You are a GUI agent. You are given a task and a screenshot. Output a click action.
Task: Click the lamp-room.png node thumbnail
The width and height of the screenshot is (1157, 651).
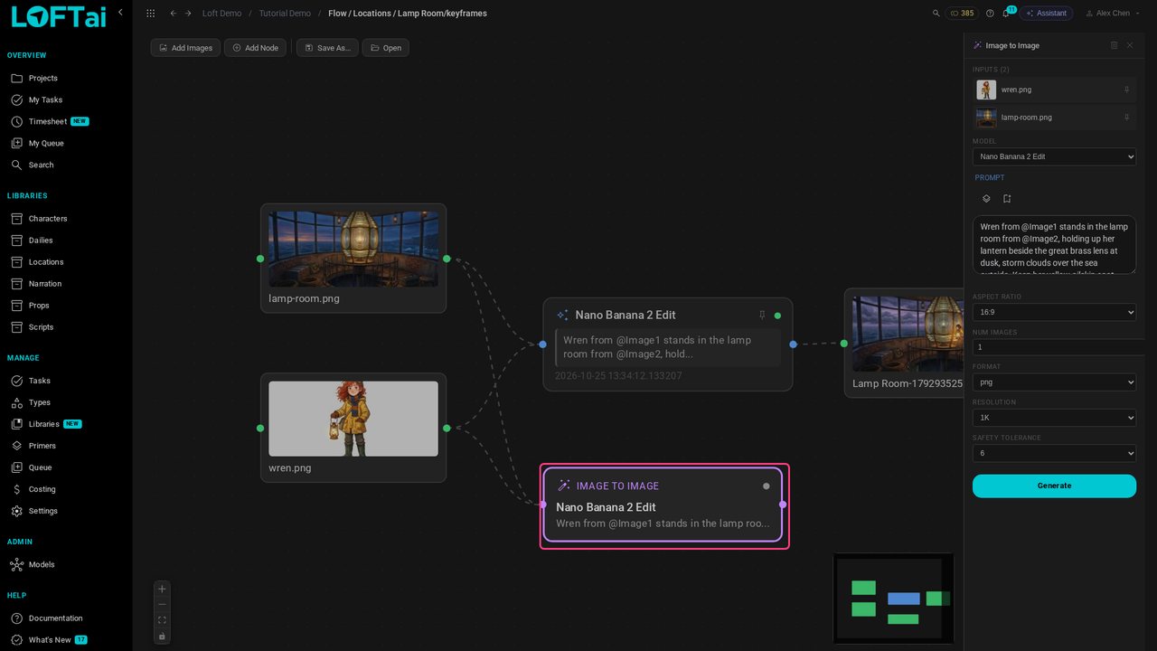353,249
